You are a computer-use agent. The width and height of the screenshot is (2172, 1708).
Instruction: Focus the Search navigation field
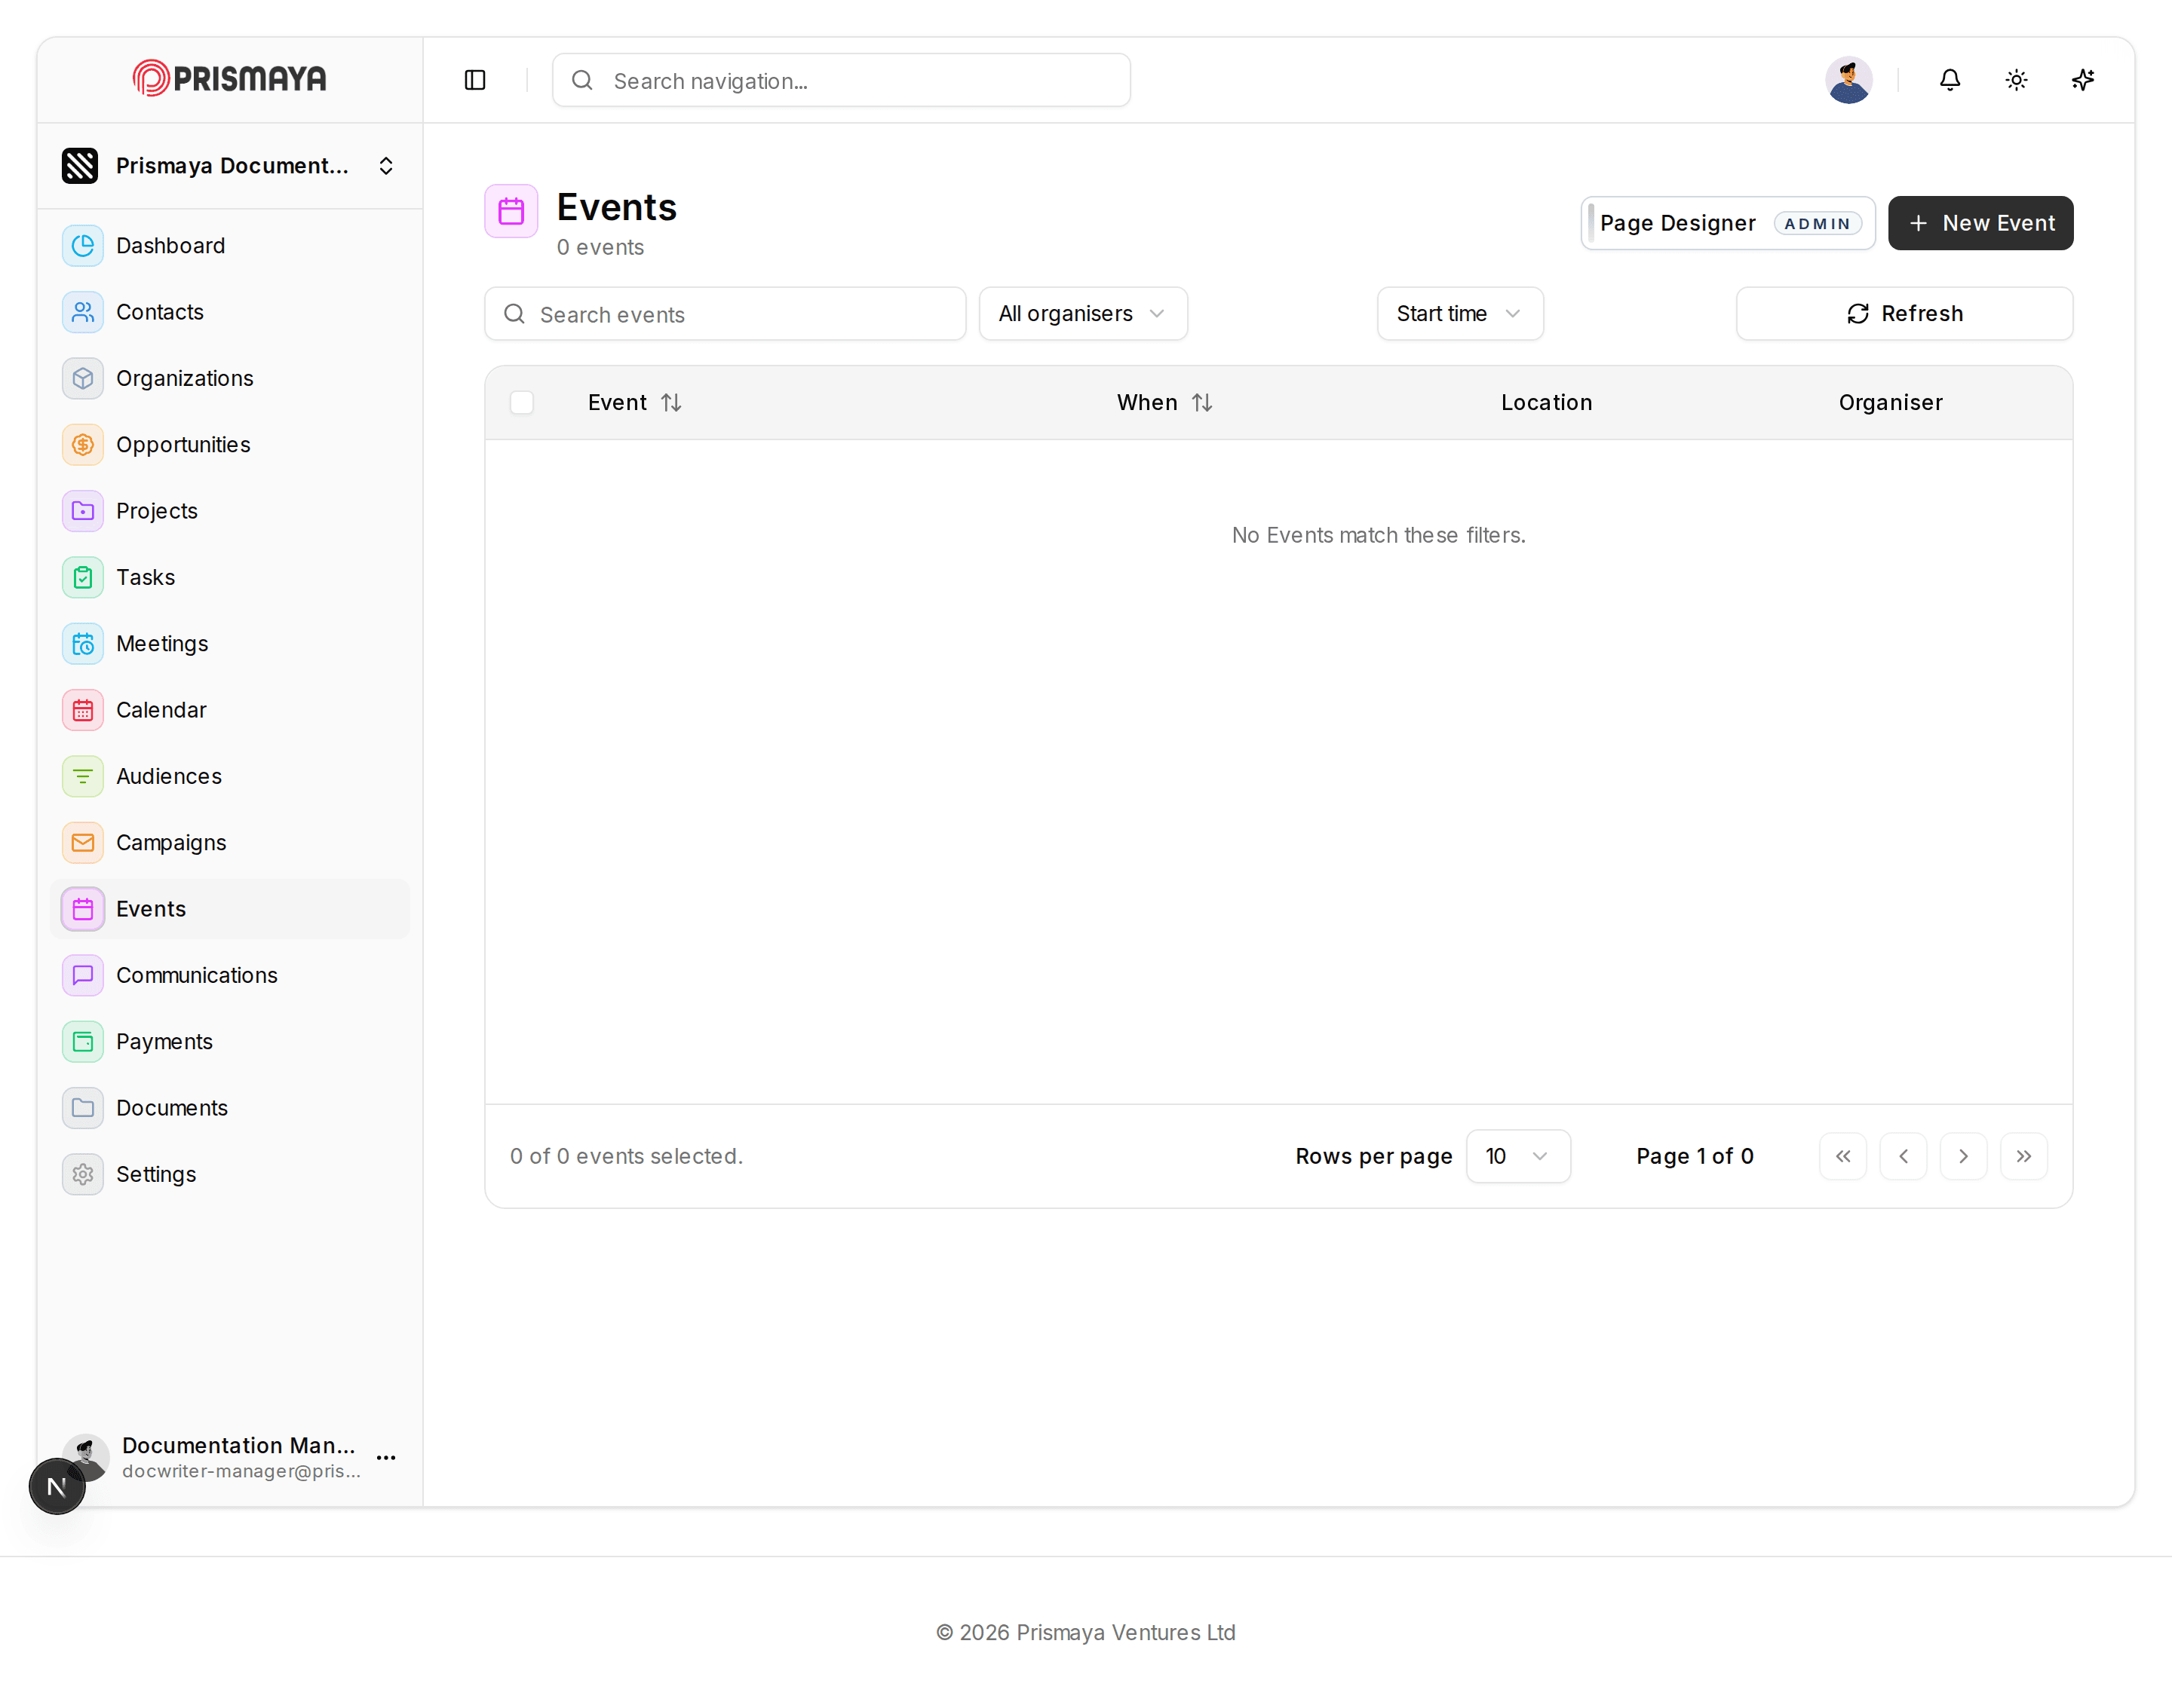(x=842, y=80)
